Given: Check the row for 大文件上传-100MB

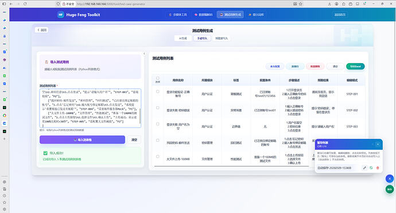Looking at the screenshot, I should pyautogui.click(x=158, y=156).
